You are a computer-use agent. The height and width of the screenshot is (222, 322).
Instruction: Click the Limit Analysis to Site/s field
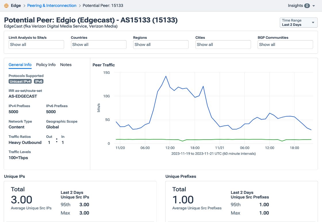point(36,45)
